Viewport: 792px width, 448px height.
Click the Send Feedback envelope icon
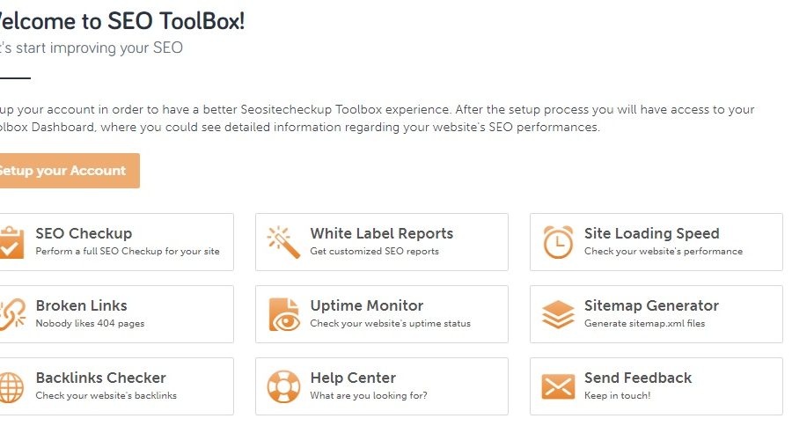[x=558, y=387]
